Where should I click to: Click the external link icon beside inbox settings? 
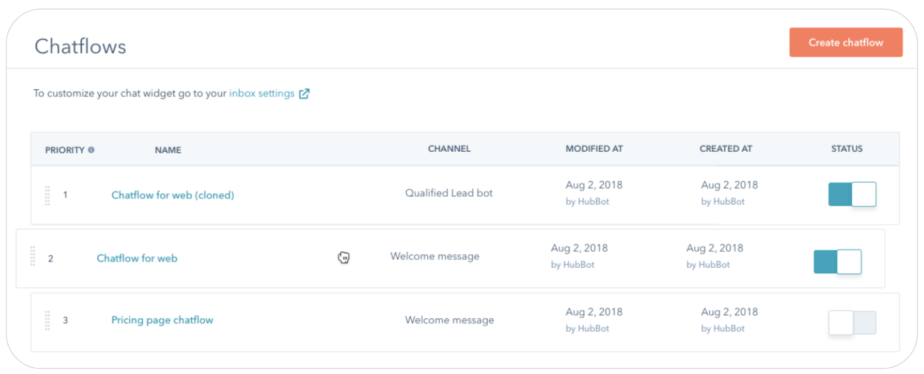[x=304, y=94]
